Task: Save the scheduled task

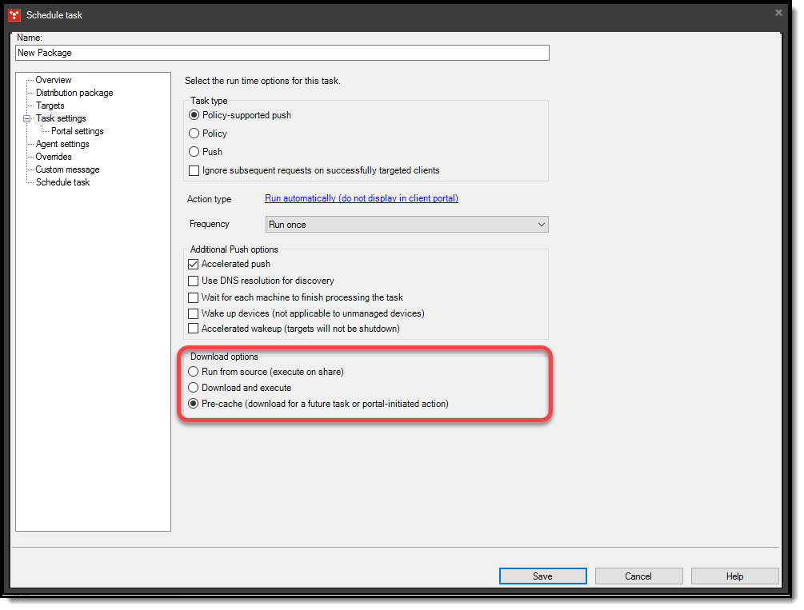Action: pyautogui.click(x=542, y=576)
